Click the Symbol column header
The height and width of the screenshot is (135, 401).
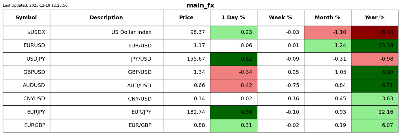[x=26, y=18]
